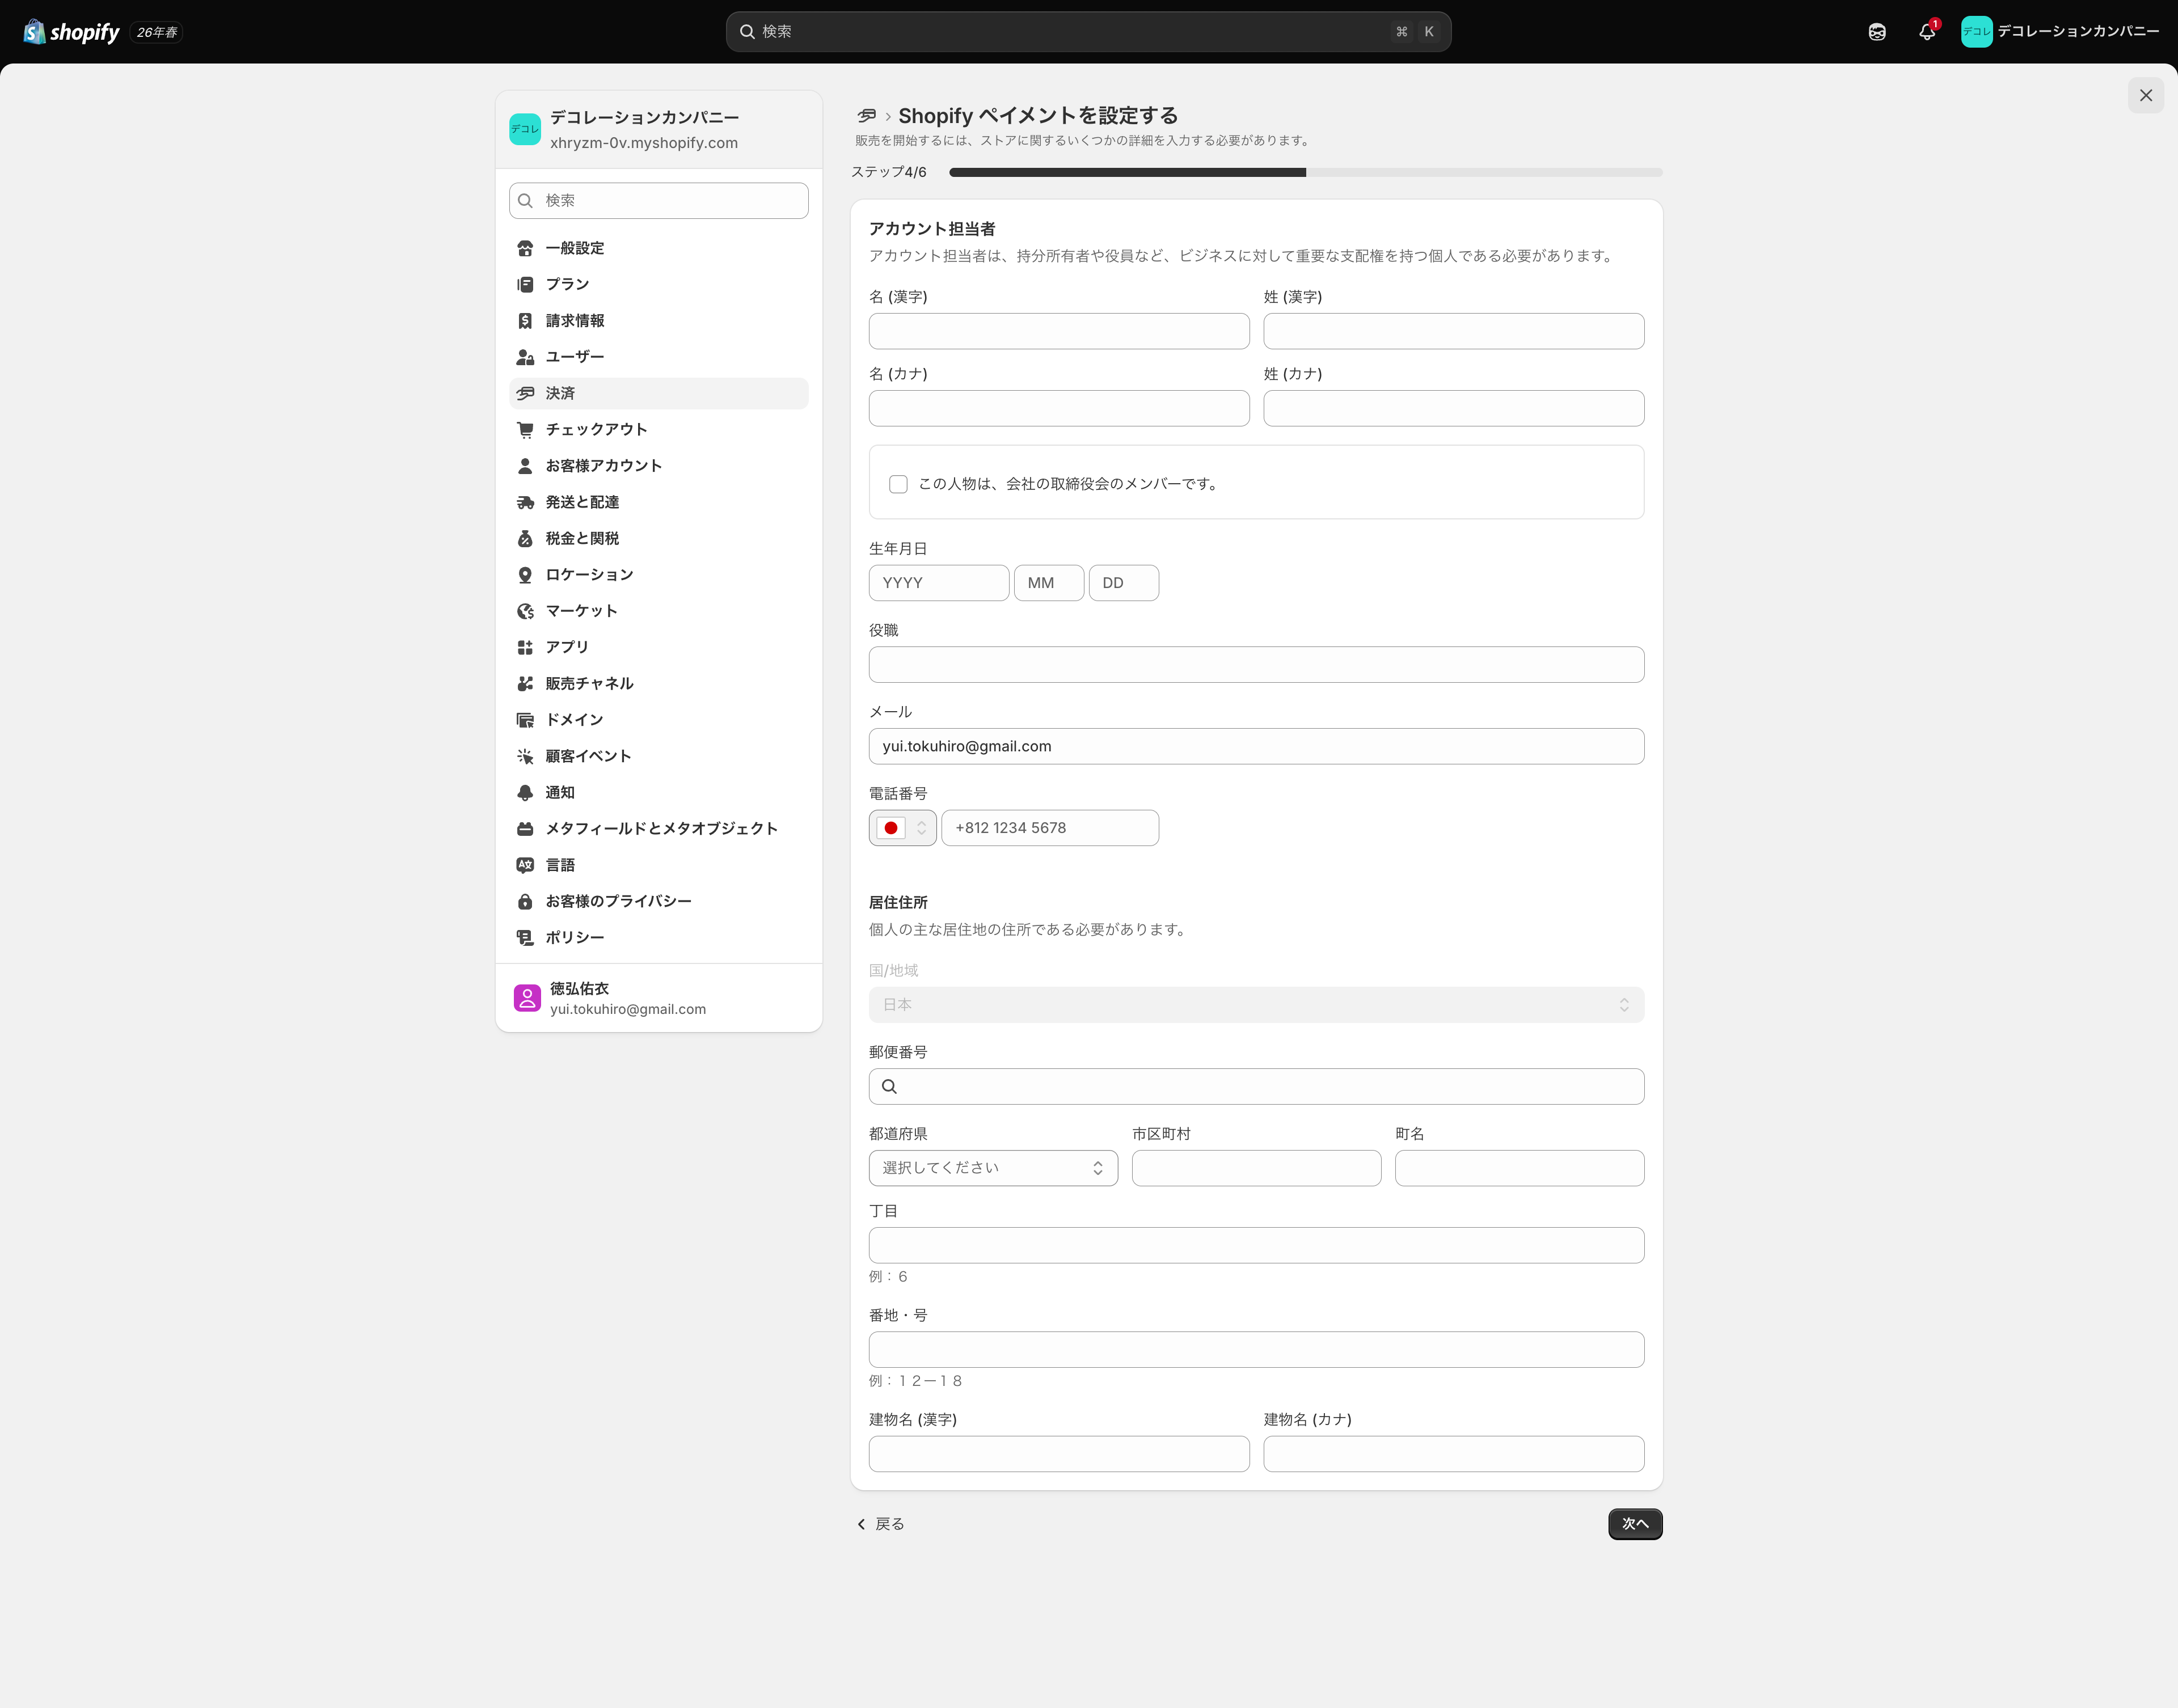
Task: Open the phone country flag selector
Action: pos(903,828)
